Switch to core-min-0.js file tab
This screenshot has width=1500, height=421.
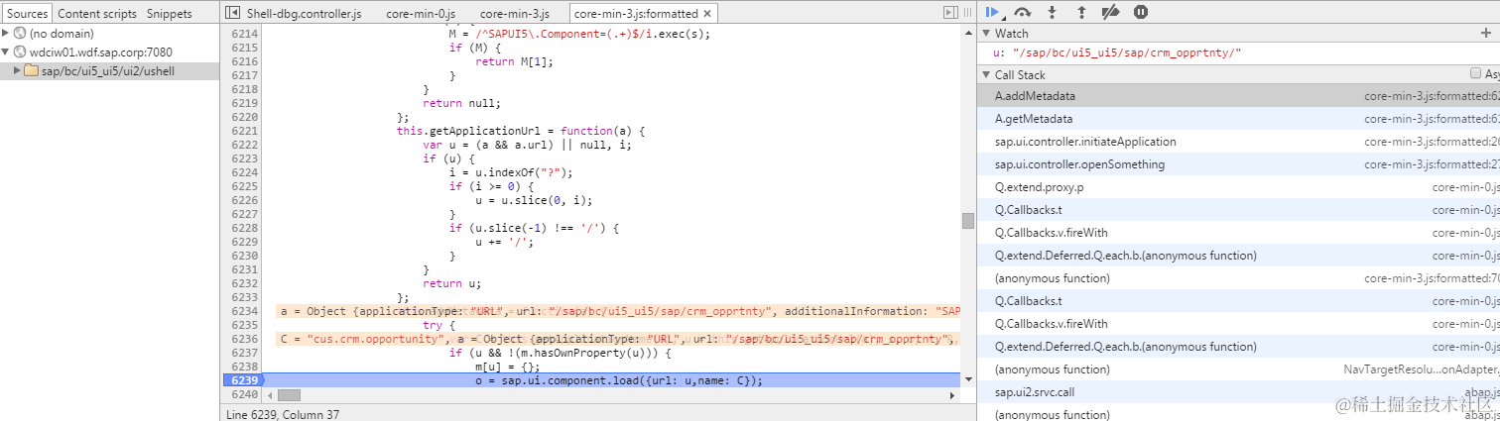423,14
